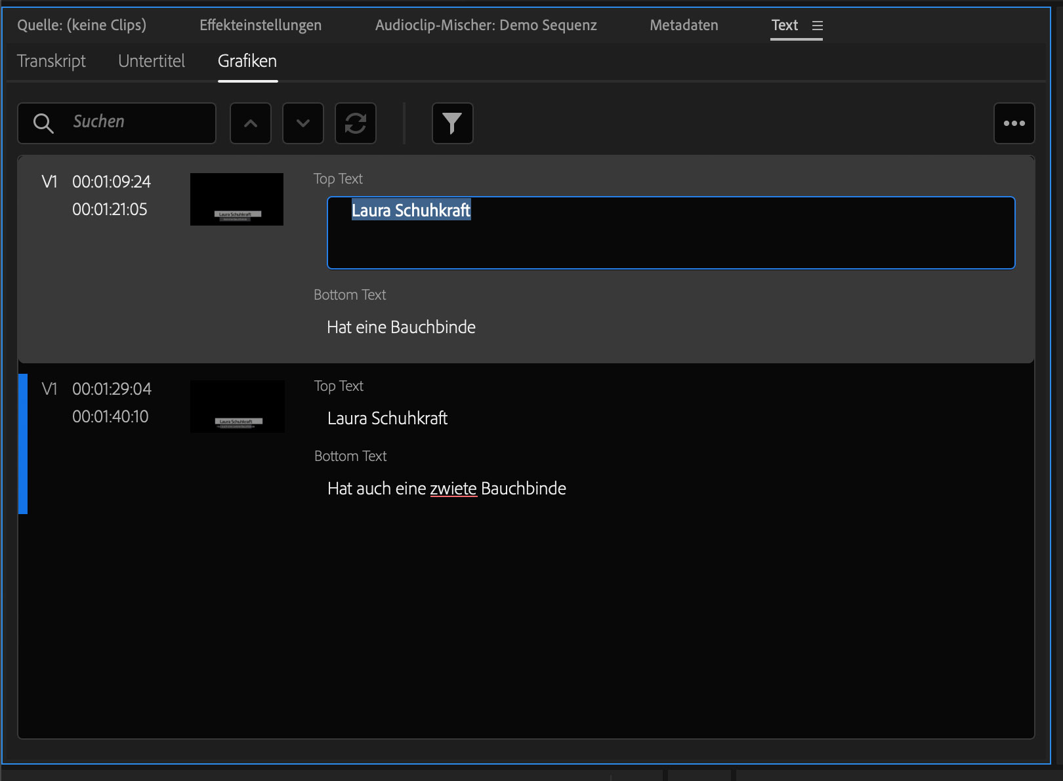
Task: Go to next search result arrow
Action: coord(303,123)
